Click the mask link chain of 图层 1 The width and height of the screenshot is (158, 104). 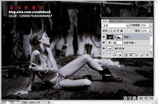coord(115,37)
